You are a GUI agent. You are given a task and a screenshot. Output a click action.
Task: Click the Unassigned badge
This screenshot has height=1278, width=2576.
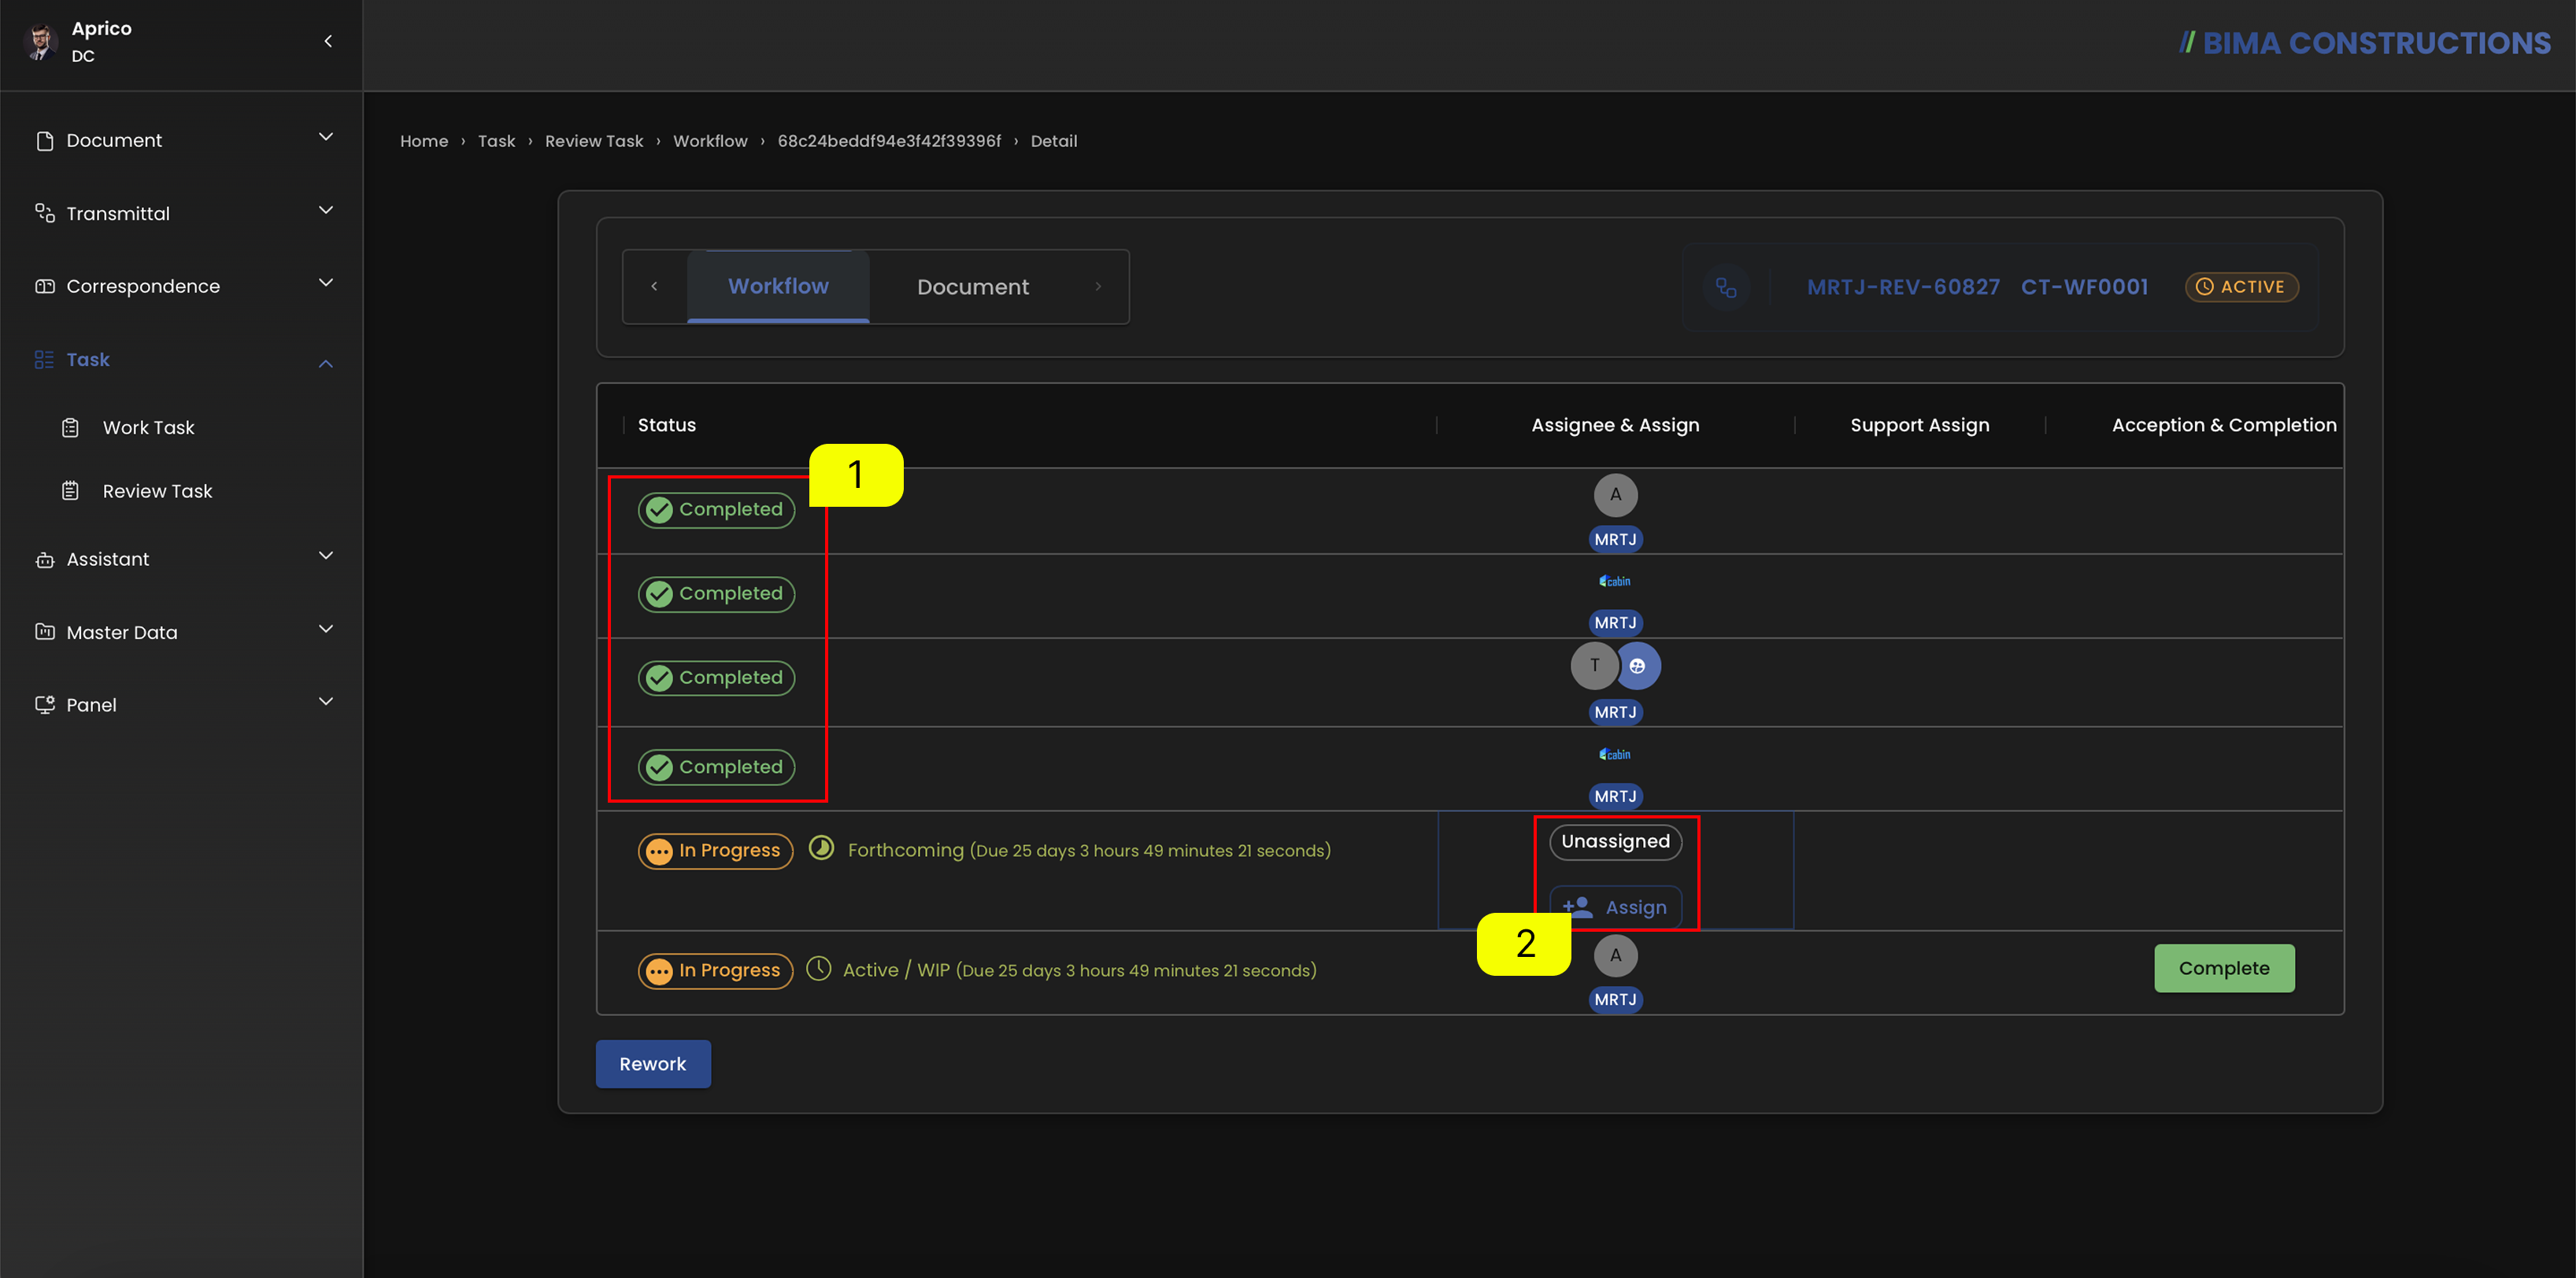tap(1615, 841)
